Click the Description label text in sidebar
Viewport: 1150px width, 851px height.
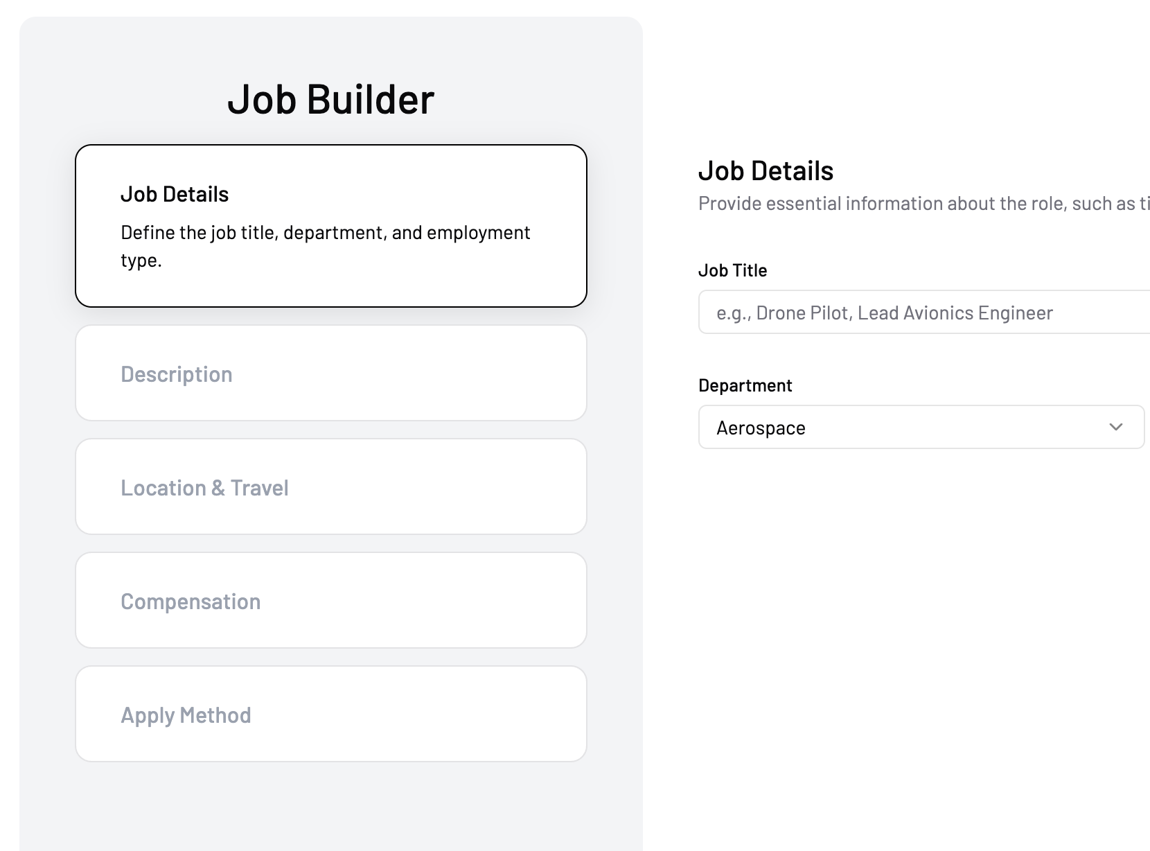177,374
